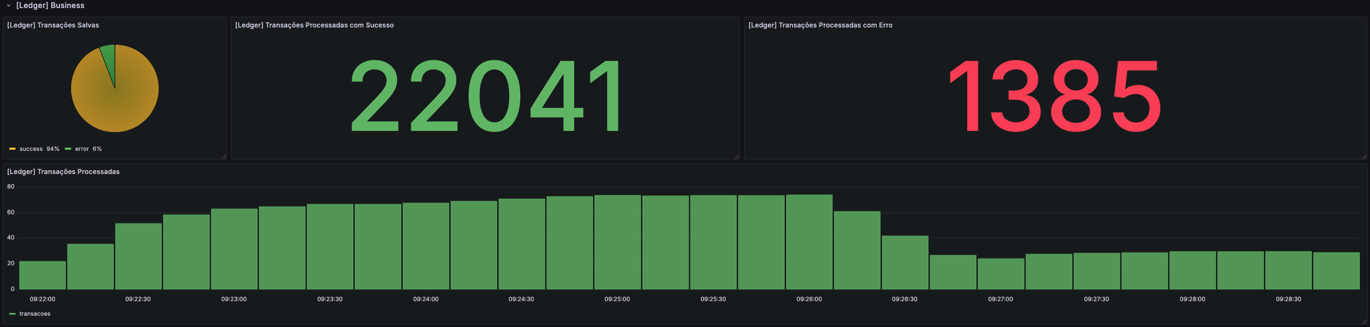Open the Transações Processadas com Sucesso title menu
The height and width of the screenshot is (327, 1370).
point(314,25)
